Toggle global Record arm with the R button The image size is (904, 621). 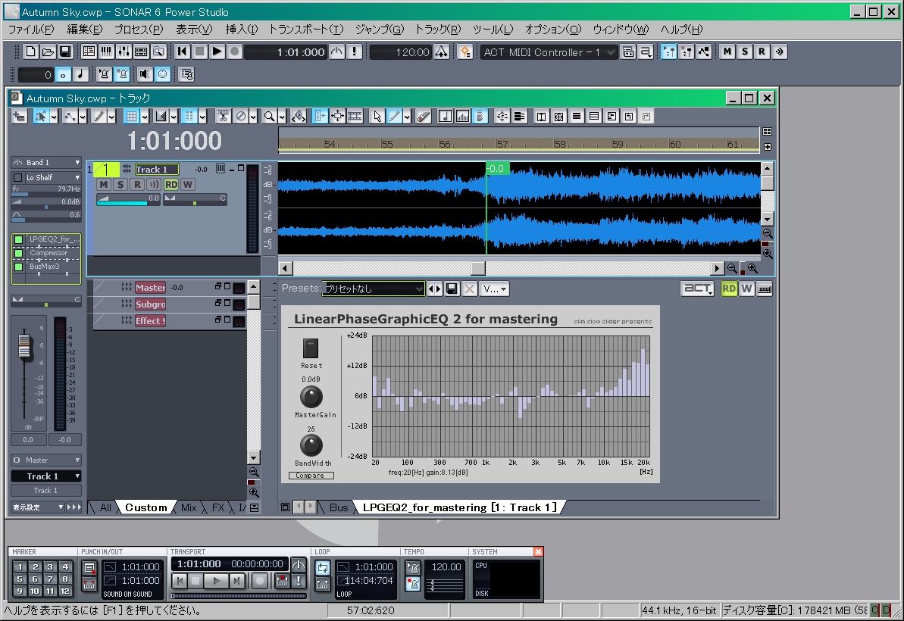762,51
